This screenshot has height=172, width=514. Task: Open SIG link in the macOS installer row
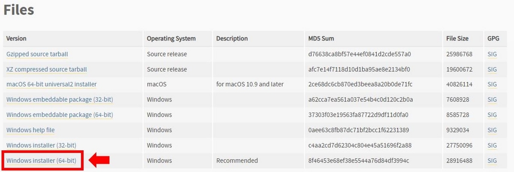click(492, 85)
